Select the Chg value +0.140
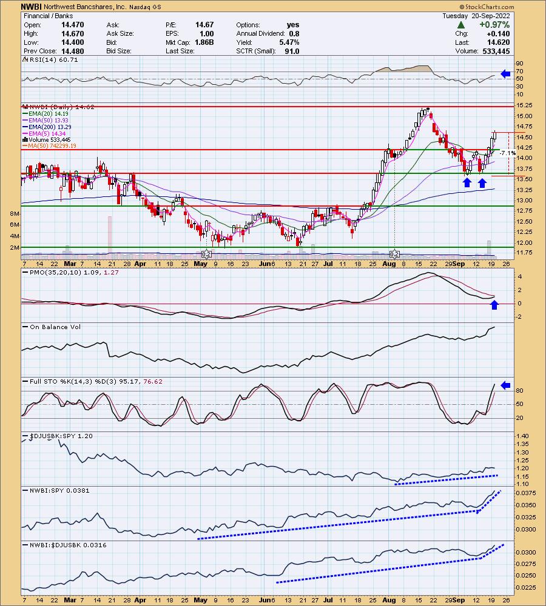 [498, 33]
